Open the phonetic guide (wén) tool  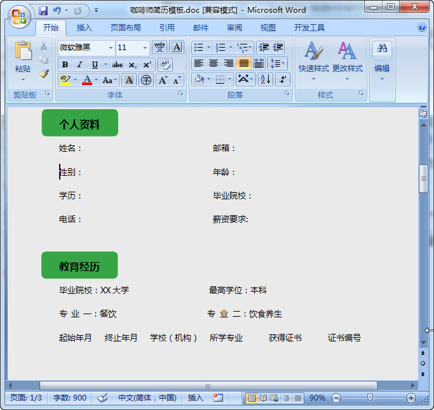(x=159, y=47)
